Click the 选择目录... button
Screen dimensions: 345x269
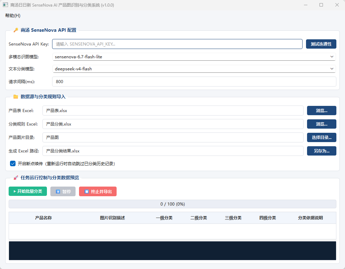[x=322, y=138]
